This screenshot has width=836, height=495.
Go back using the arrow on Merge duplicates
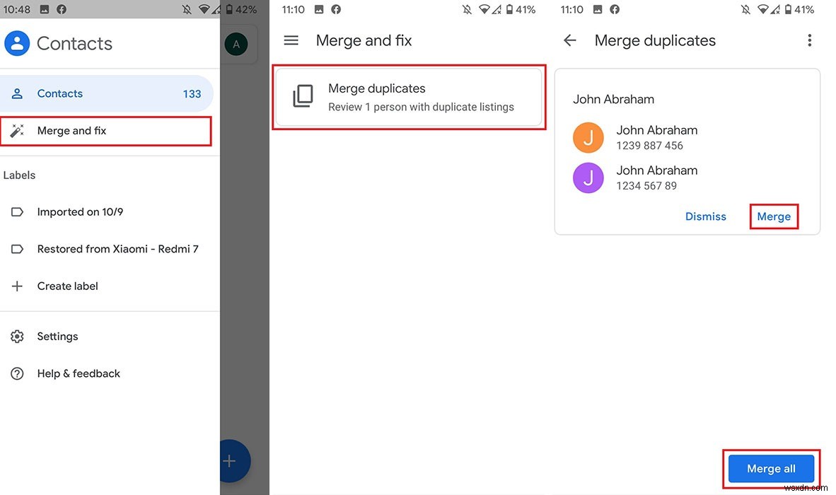coord(569,40)
